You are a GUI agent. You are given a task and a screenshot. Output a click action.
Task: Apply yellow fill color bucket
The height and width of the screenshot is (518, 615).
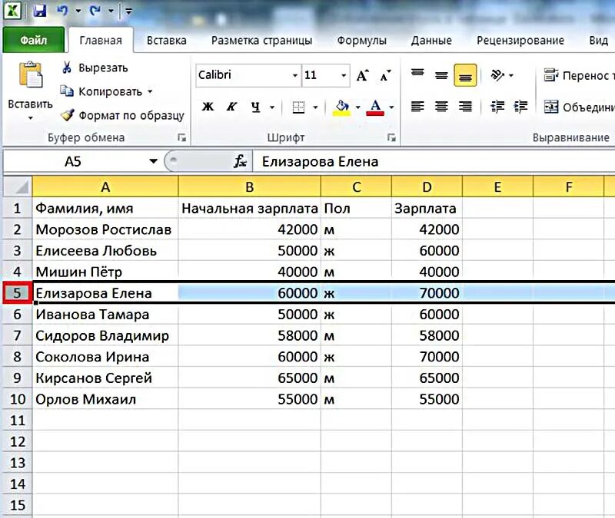(x=341, y=107)
